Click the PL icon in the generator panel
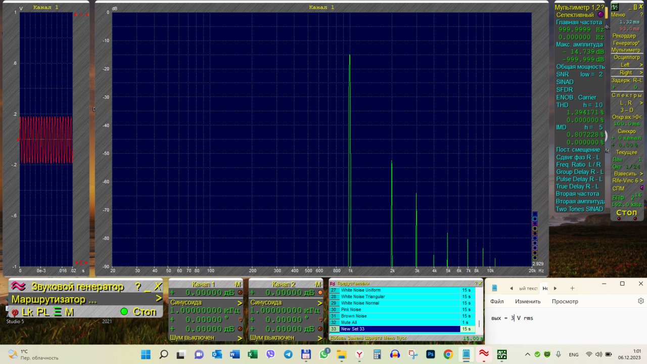Image resolution: width=647 pixels, height=364 pixels. click(43, 312)
